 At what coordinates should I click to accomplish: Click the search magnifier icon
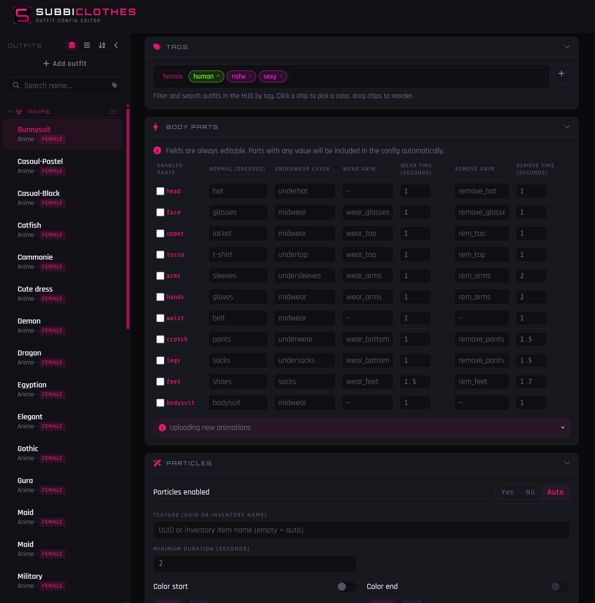[x=16, y=85]
